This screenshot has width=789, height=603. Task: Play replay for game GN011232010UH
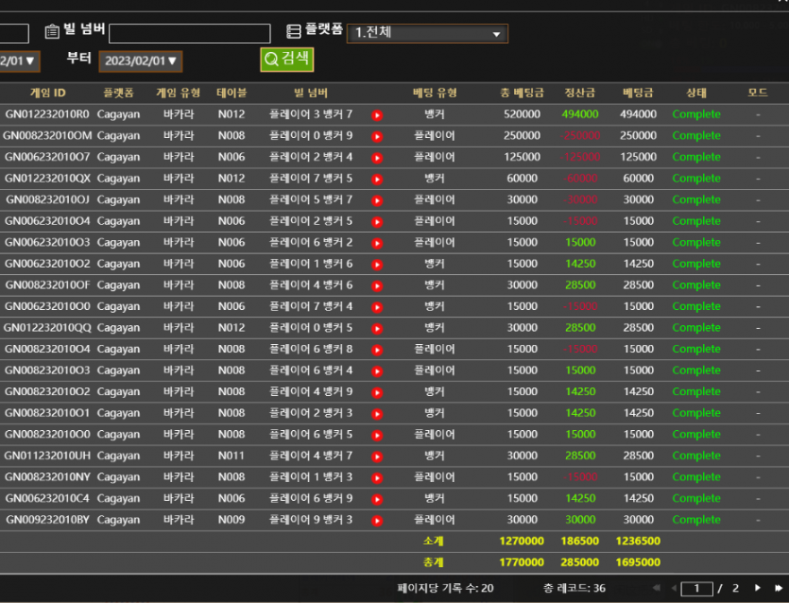377,457
